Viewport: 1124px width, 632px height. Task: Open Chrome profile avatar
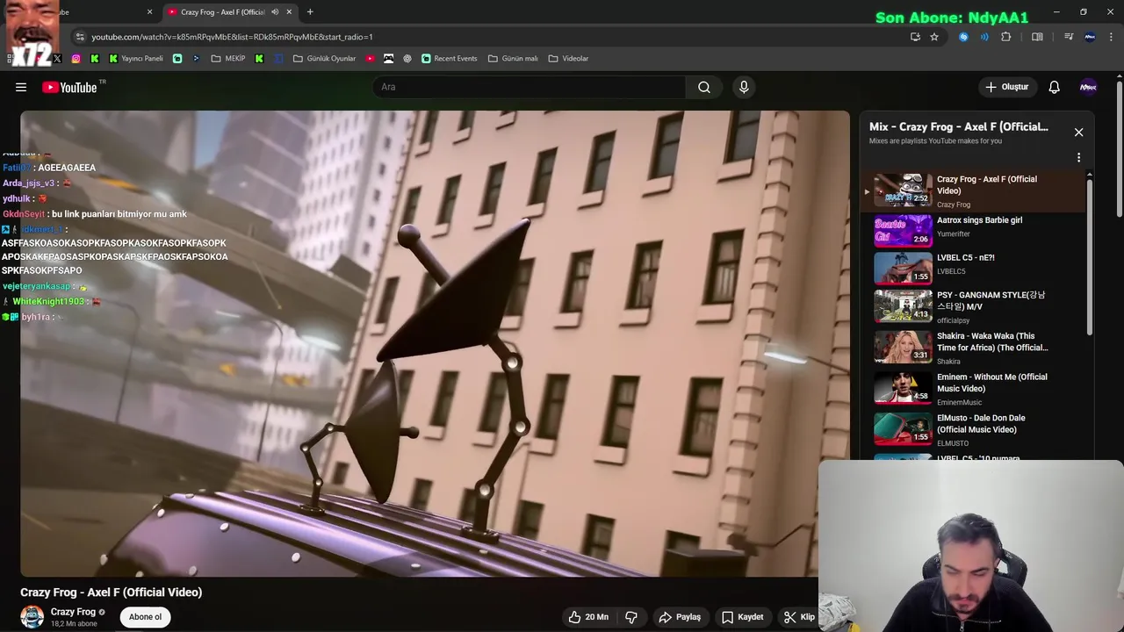[1090, 37]
